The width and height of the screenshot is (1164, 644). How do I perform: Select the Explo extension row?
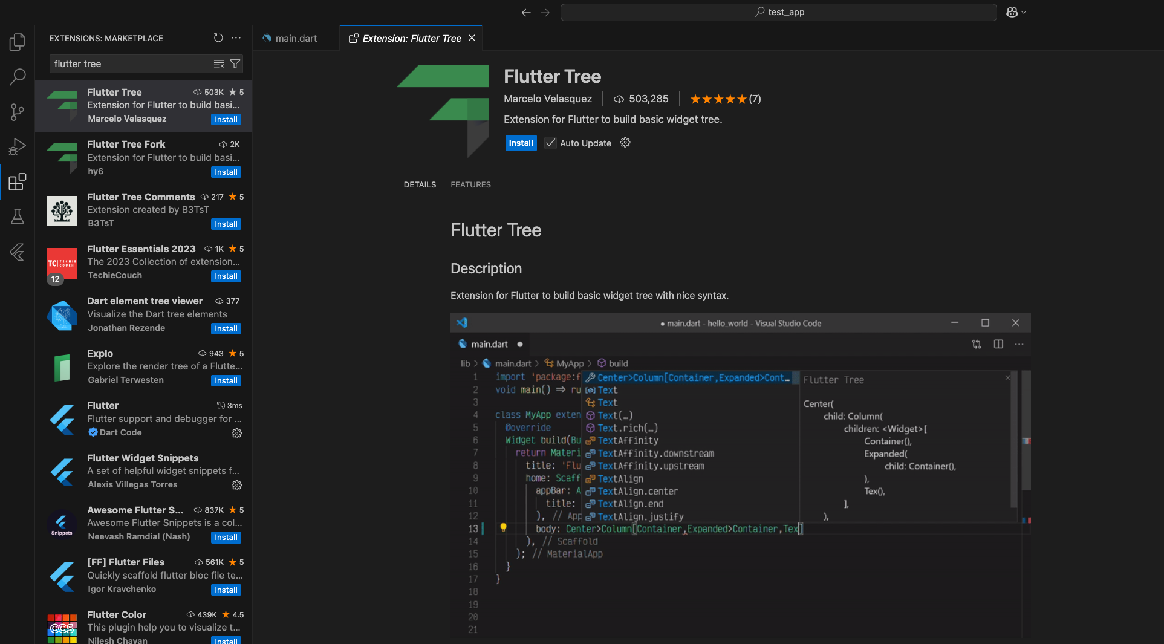click(x=143, y=367)
